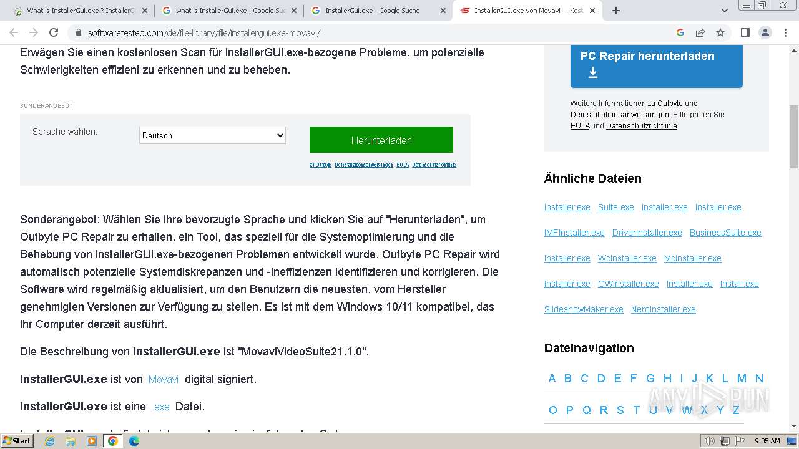799x449 pixels.
Task: Open Microsoft Edge from taskbar
Action: [134, 441]
